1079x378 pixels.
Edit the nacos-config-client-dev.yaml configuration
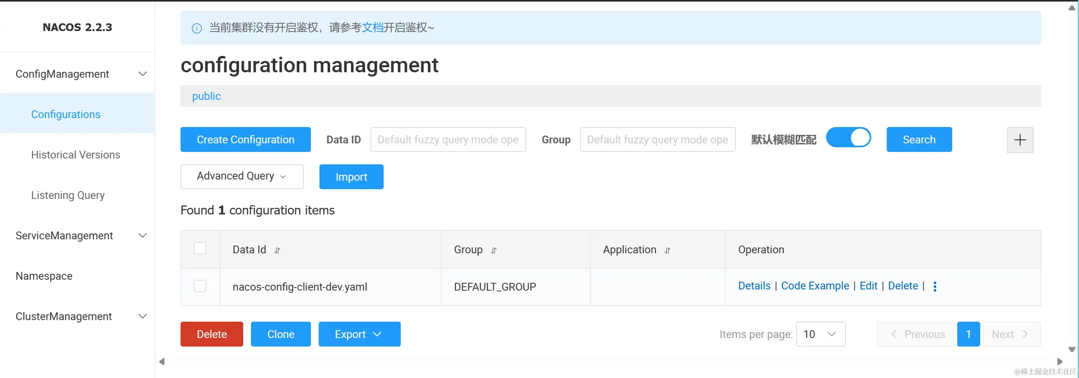click(868, 286)
